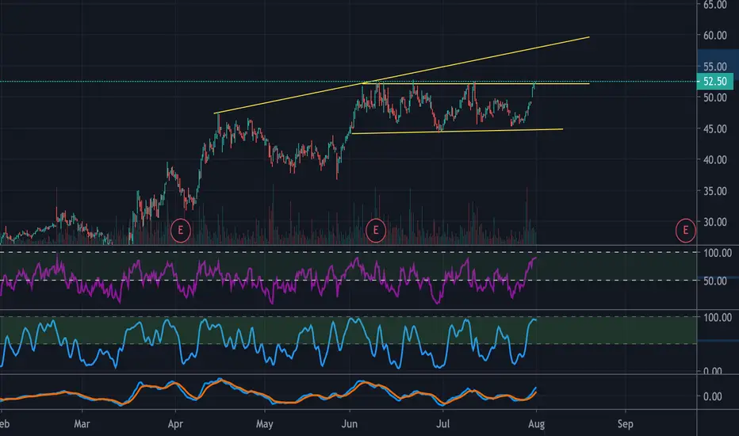The width and height of the screenshot is (739, 436).
Task: Click the Aug label on time axis
Action: tap(536, 424)
